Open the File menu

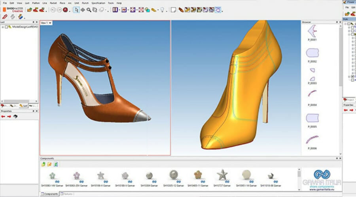5,3
